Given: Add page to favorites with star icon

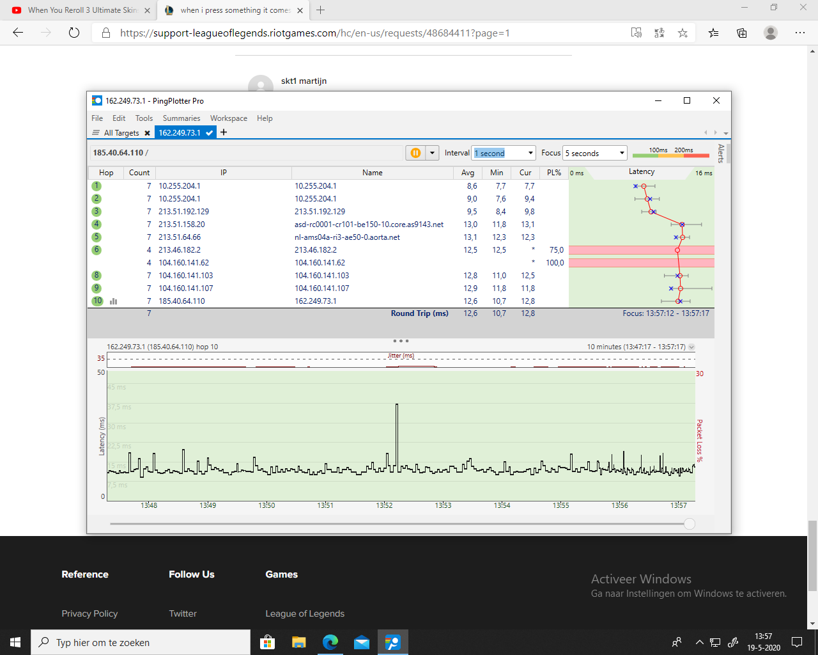Looking at the screenshot, I should 683,33.
